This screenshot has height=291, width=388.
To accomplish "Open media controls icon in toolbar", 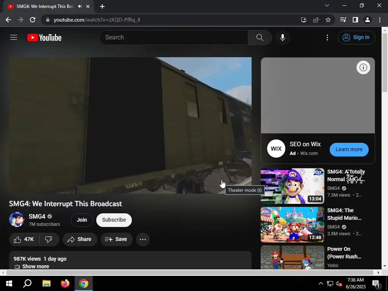I will [343, 20].
